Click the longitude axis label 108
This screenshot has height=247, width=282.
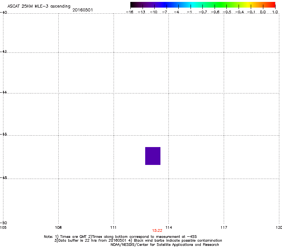pyautogui.click(x=58, y=228)
